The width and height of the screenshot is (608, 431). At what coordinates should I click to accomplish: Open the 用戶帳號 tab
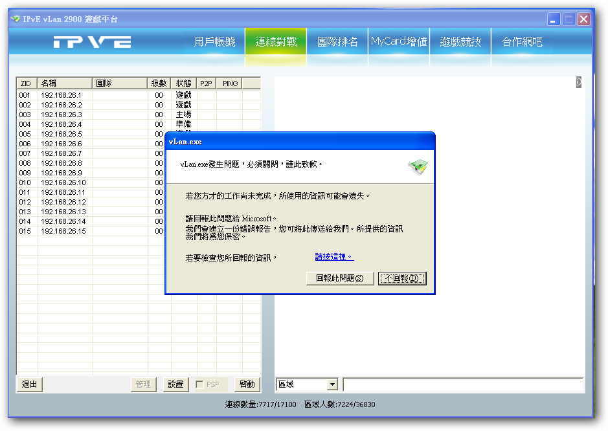214,41
